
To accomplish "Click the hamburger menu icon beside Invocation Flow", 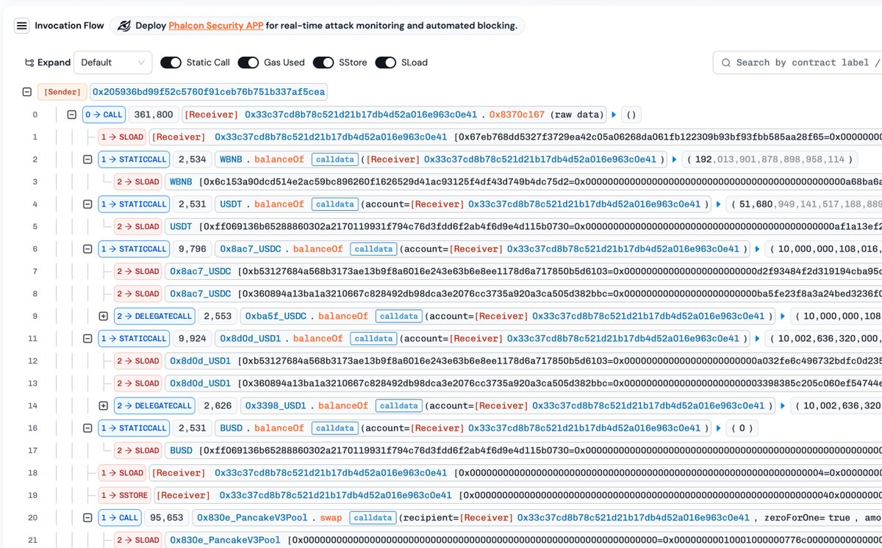I will pos(22,26).
